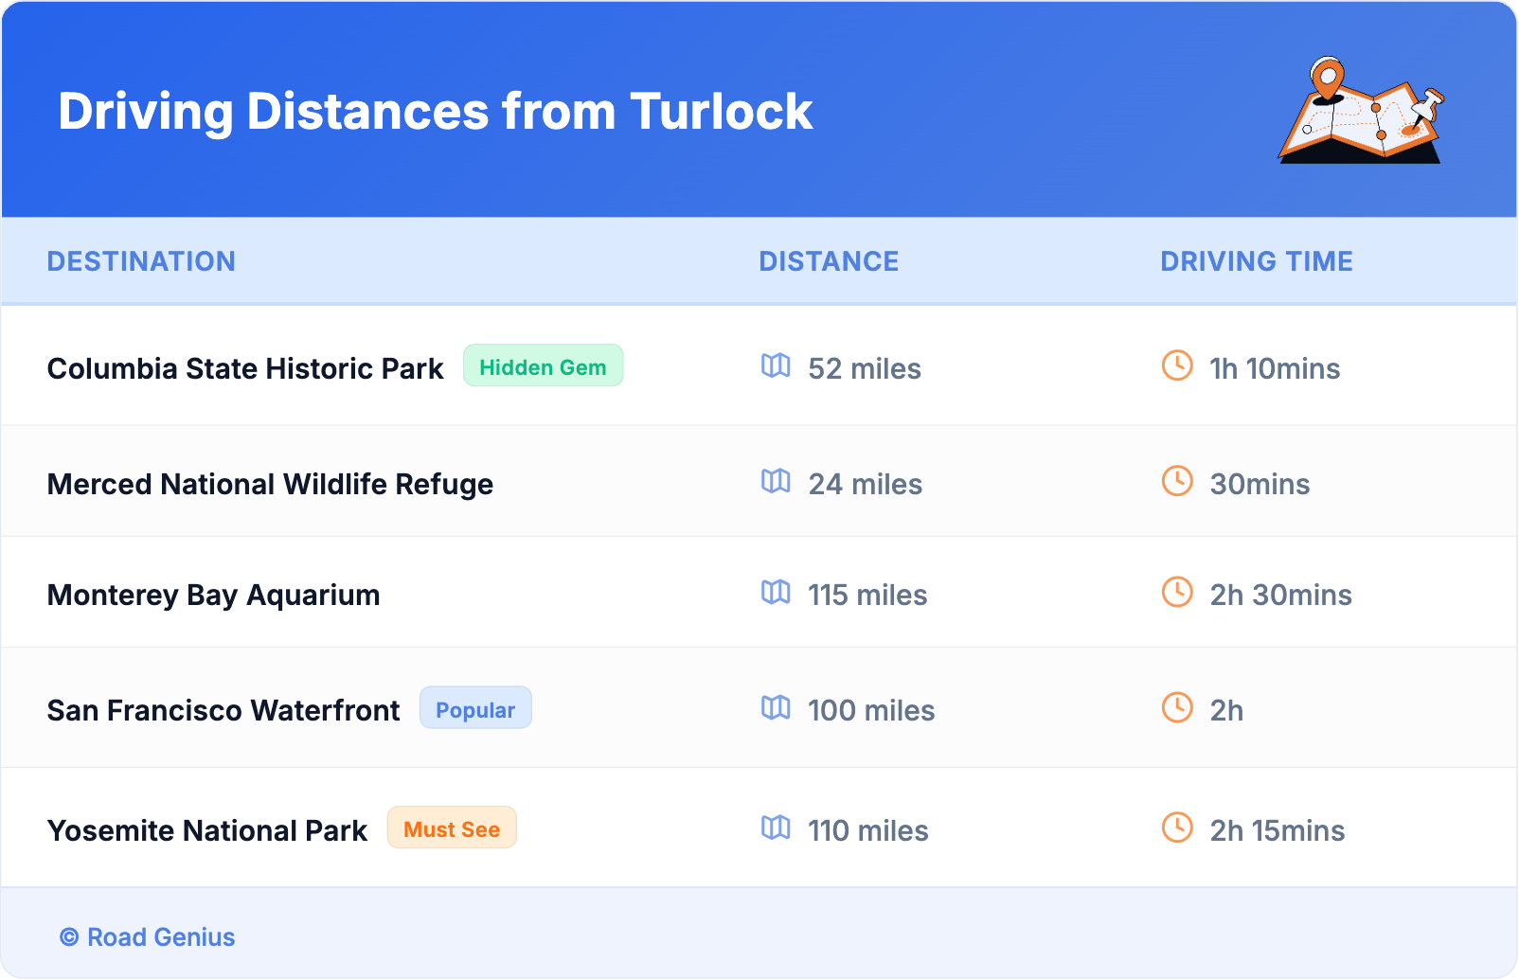Sort by the Distance column header

(x=829, y=261)
